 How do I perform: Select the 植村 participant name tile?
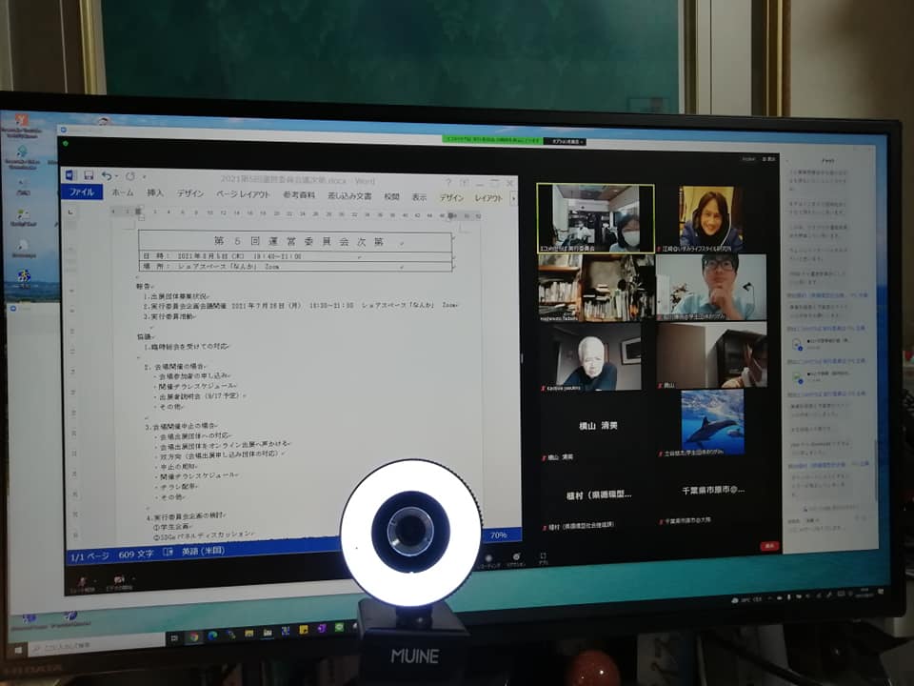point(598,495)
